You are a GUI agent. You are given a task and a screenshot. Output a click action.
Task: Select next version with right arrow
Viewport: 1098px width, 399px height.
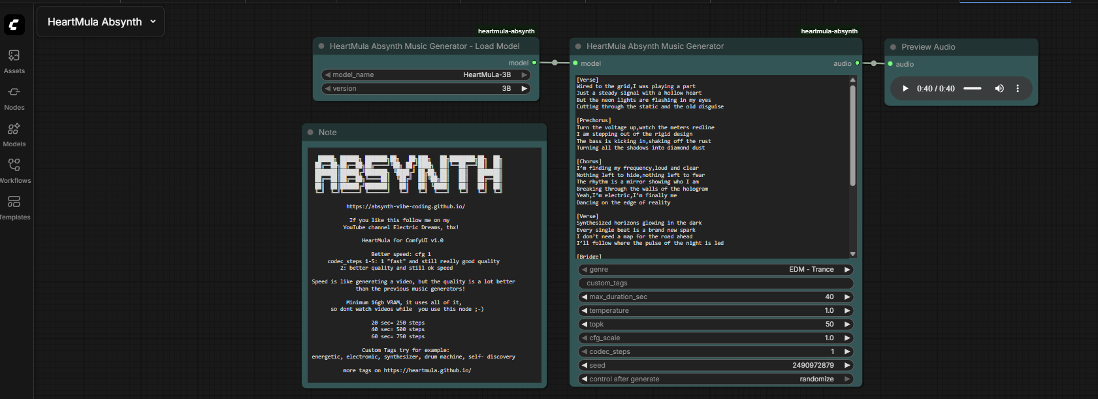click(x=524, y=88)
